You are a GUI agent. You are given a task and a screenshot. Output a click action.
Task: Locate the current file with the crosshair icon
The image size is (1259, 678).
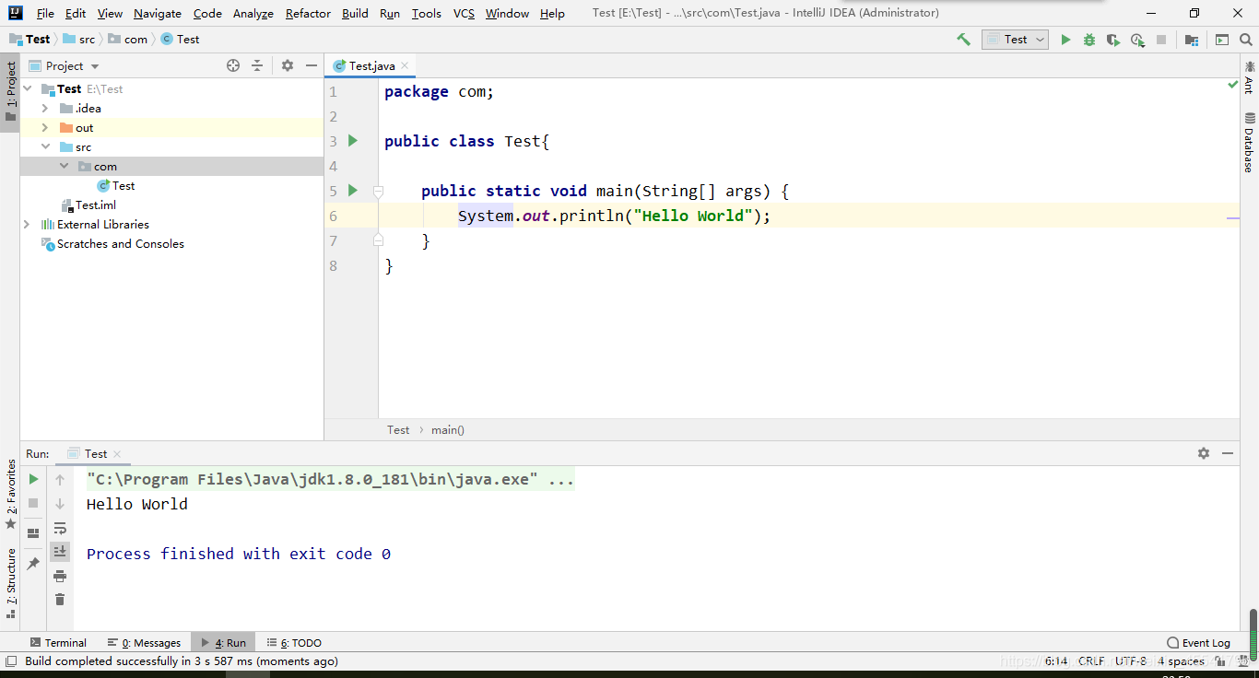pos(233,65)
